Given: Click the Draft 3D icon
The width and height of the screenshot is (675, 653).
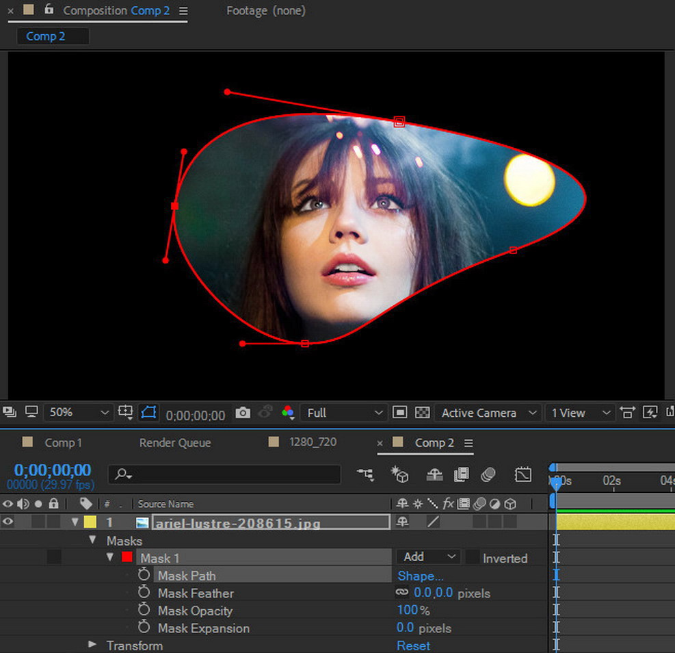Looking at the screenshot, I should point(399,474).
